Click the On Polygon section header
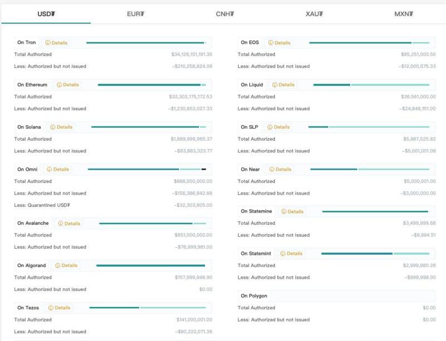 pyautogui.click(x=254, y=296)
